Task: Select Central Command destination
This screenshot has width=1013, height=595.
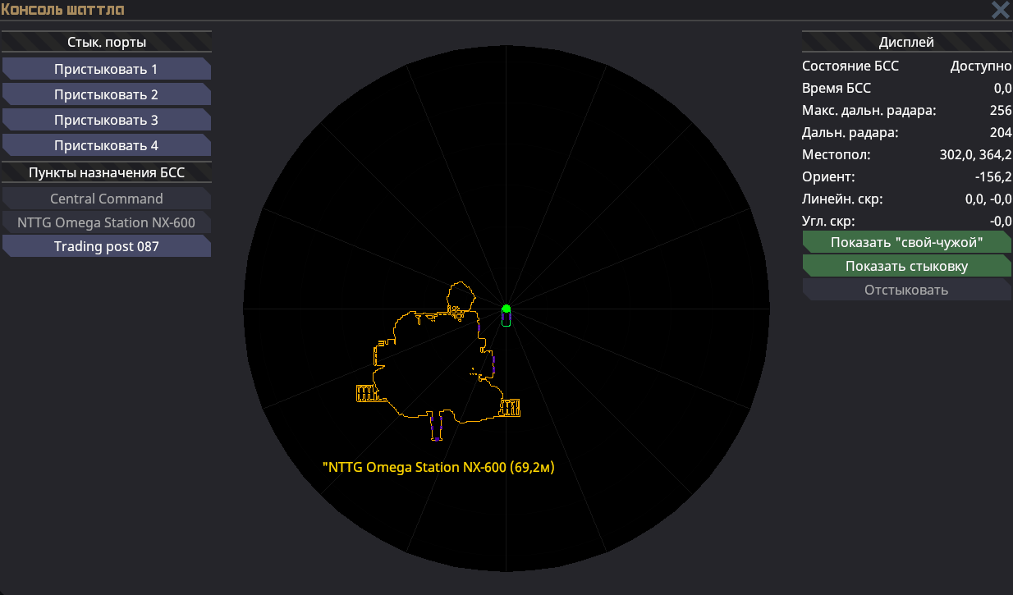Action: click(x=107, y=199)
